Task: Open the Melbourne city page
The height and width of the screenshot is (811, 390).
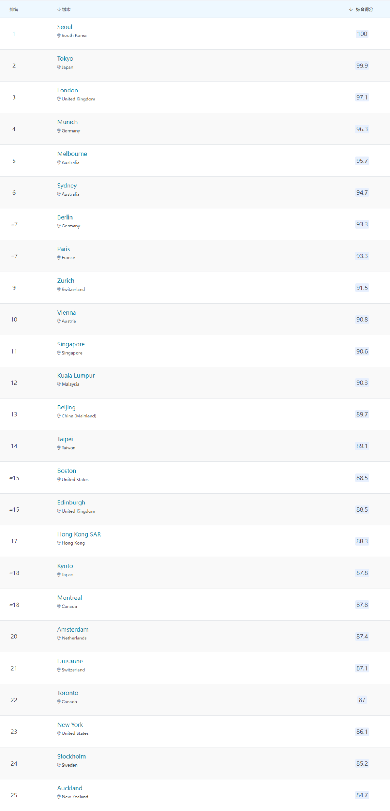Action: pos(72,154)
